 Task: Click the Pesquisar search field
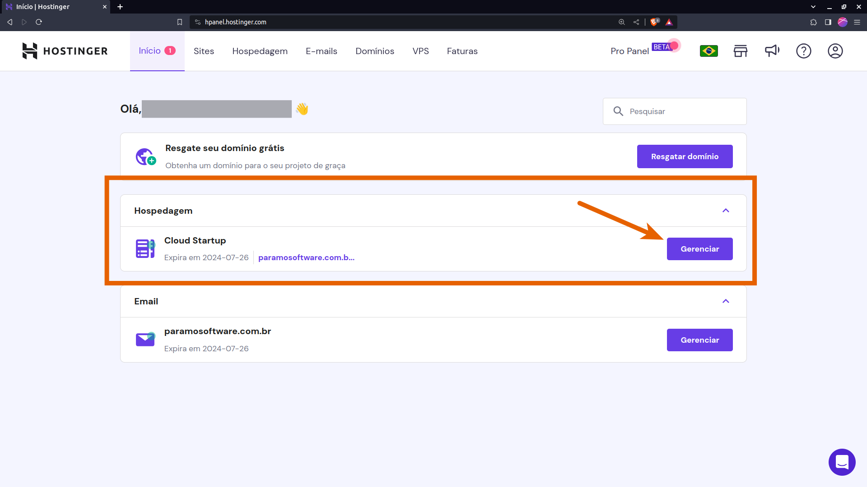click(675, 111)
